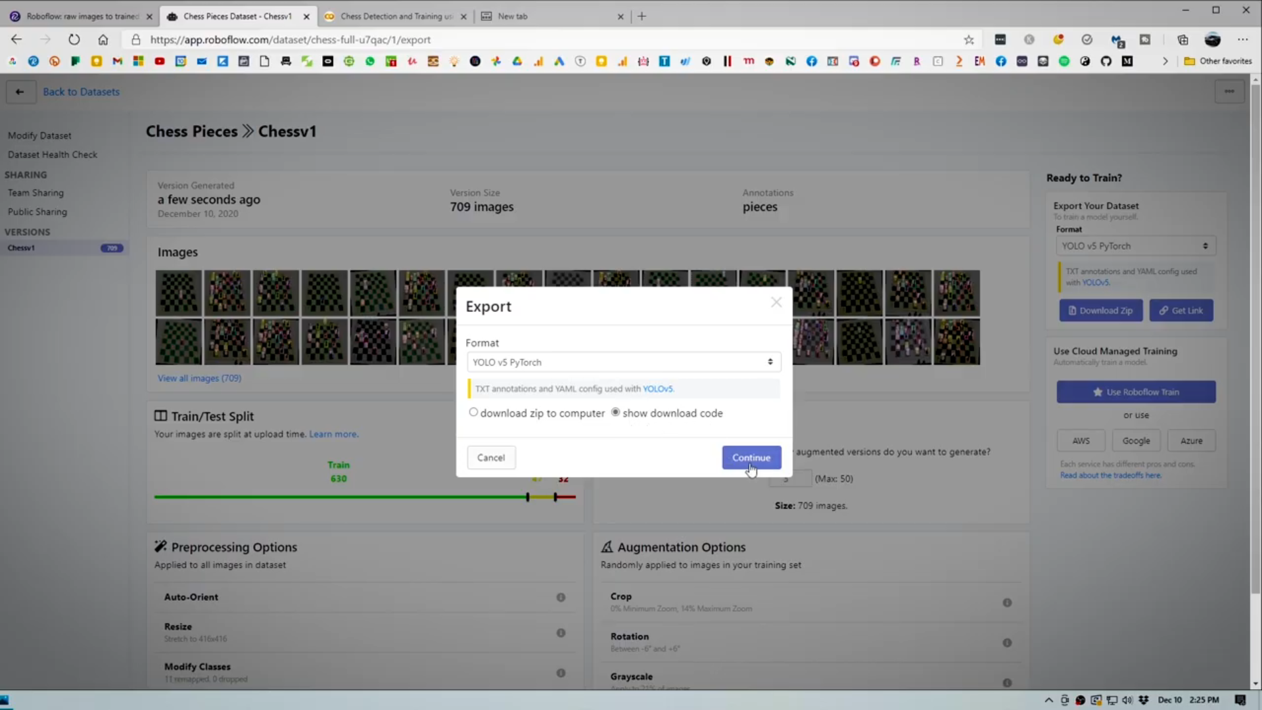Close the Export dialog with the X icon
Screen dimensions: 1262x710
[776, 302]
